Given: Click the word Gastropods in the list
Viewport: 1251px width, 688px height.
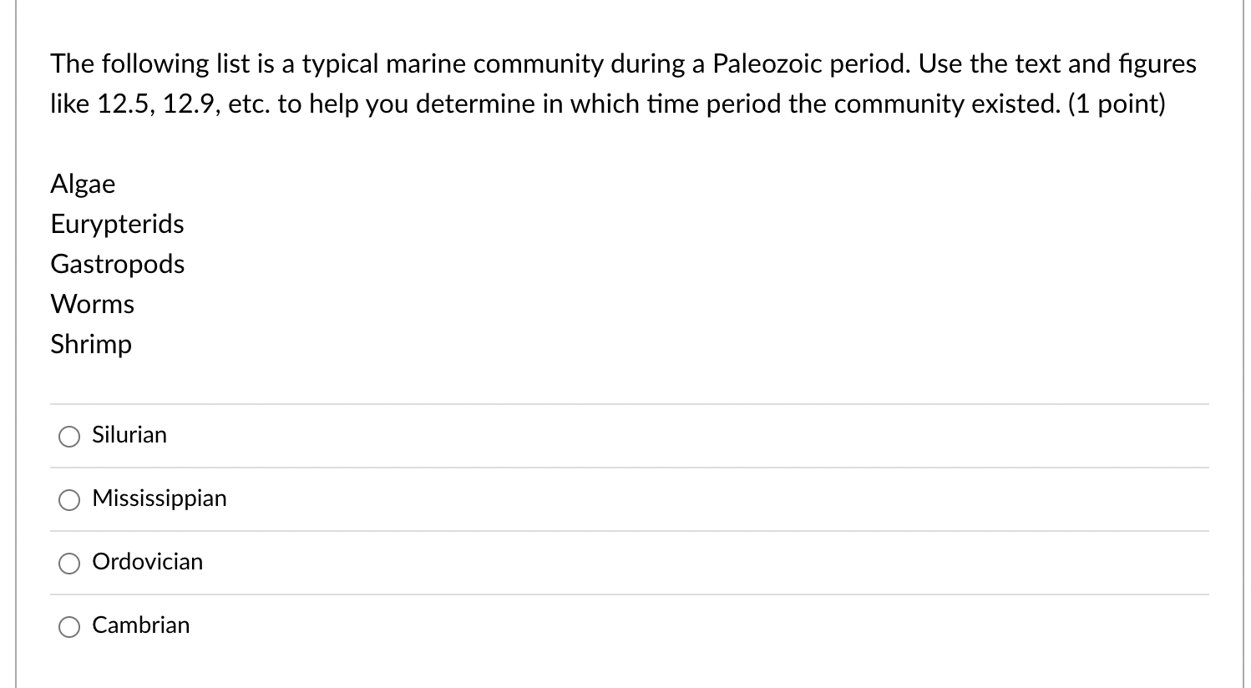Looking at the screenshot, I should [x=118, y=264].
